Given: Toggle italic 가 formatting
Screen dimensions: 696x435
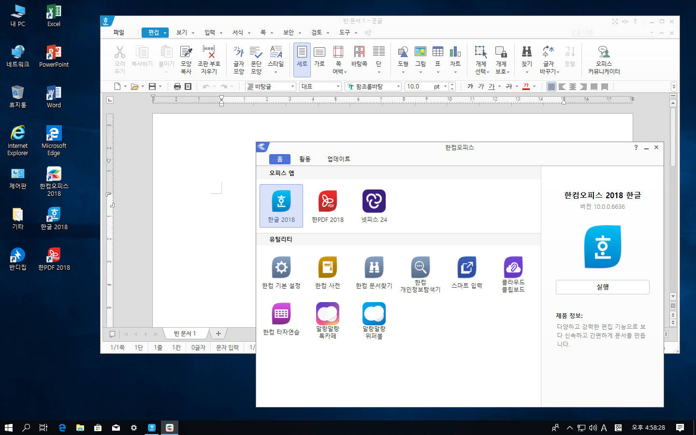Looking at the screenshot, I should point(481,87).
